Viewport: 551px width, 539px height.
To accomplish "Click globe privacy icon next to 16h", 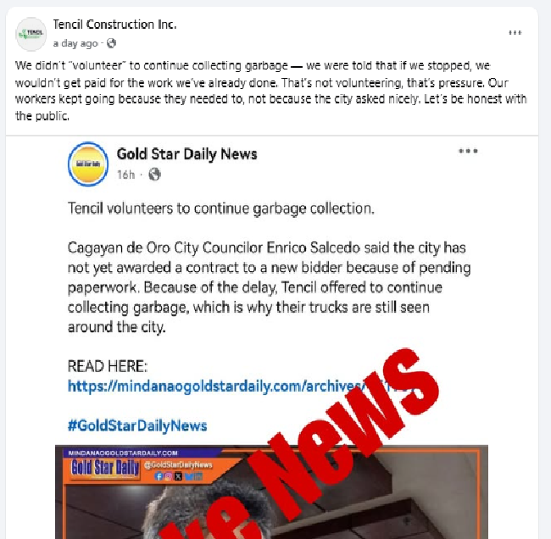I will tap(154, 175).
